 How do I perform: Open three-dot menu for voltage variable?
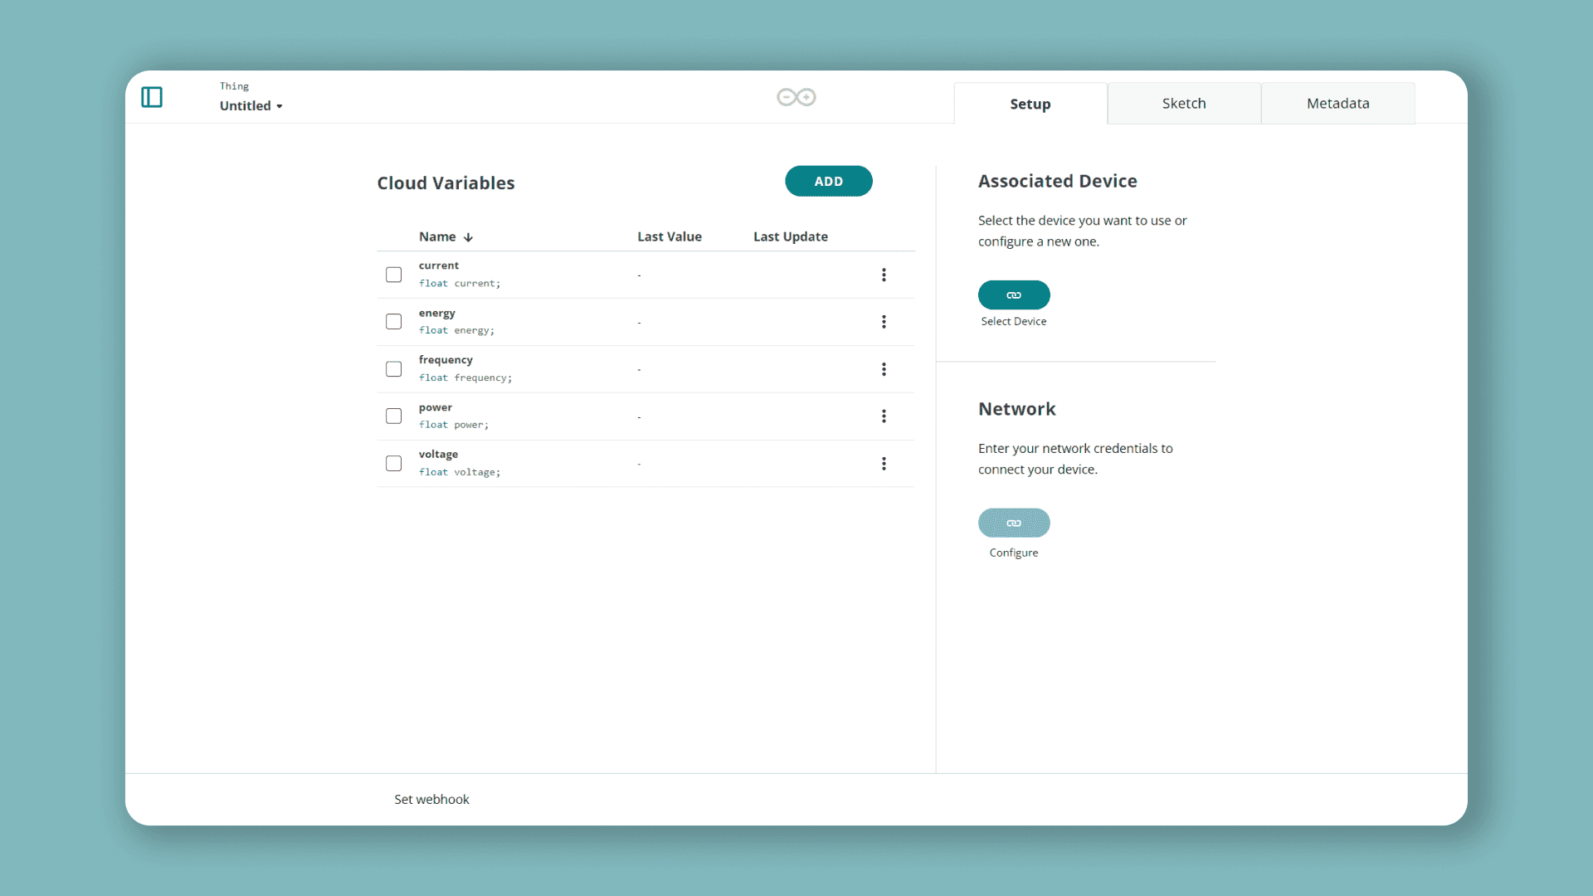click(x=884, y=464)
